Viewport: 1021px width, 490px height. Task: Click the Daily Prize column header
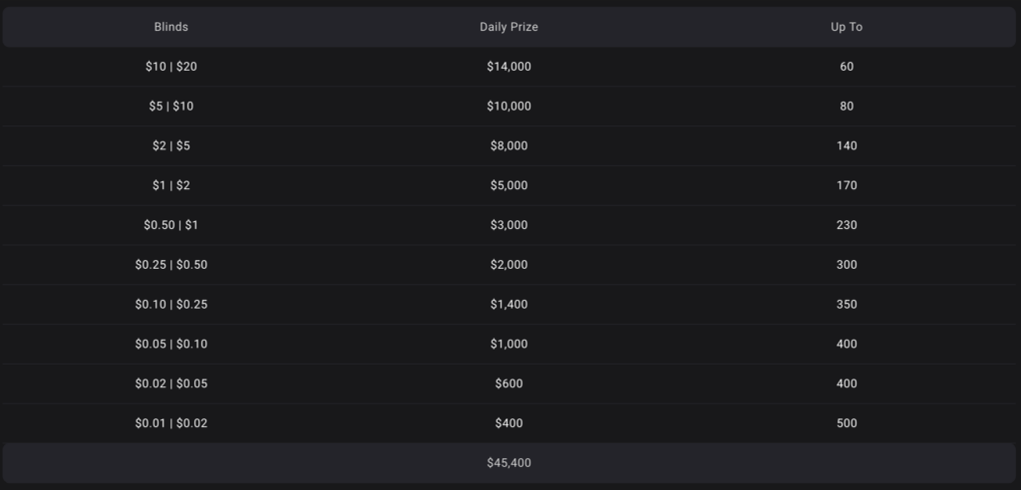510,27
